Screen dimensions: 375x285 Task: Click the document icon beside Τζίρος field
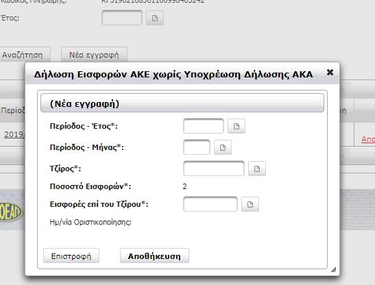257,169
